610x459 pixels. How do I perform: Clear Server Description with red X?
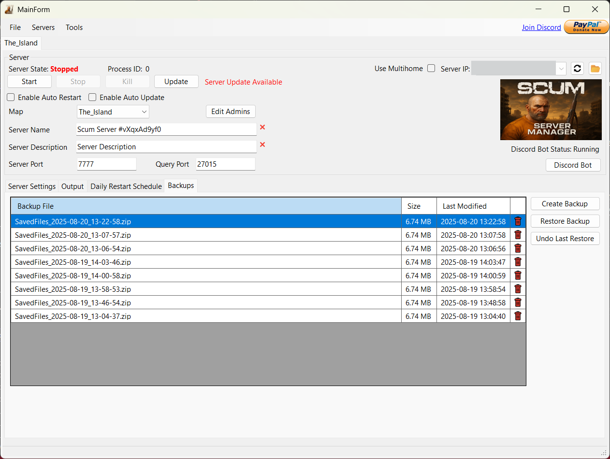pos(262,144)
